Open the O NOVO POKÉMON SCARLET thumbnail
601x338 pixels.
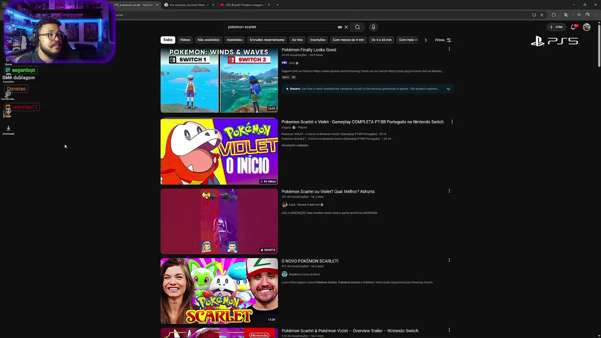[x=219, y=291]
